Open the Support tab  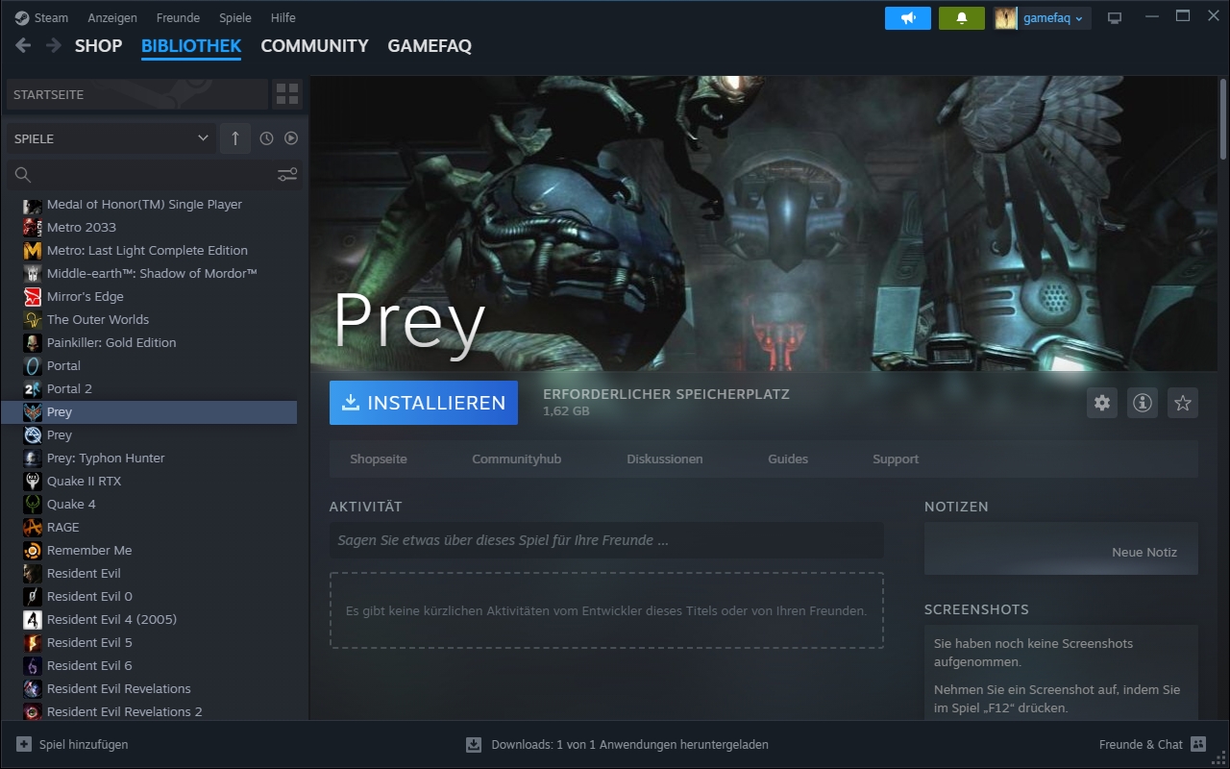896,459
